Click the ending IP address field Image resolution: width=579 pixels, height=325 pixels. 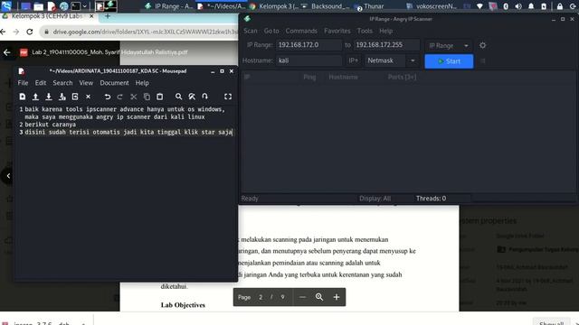pos(386,45)
